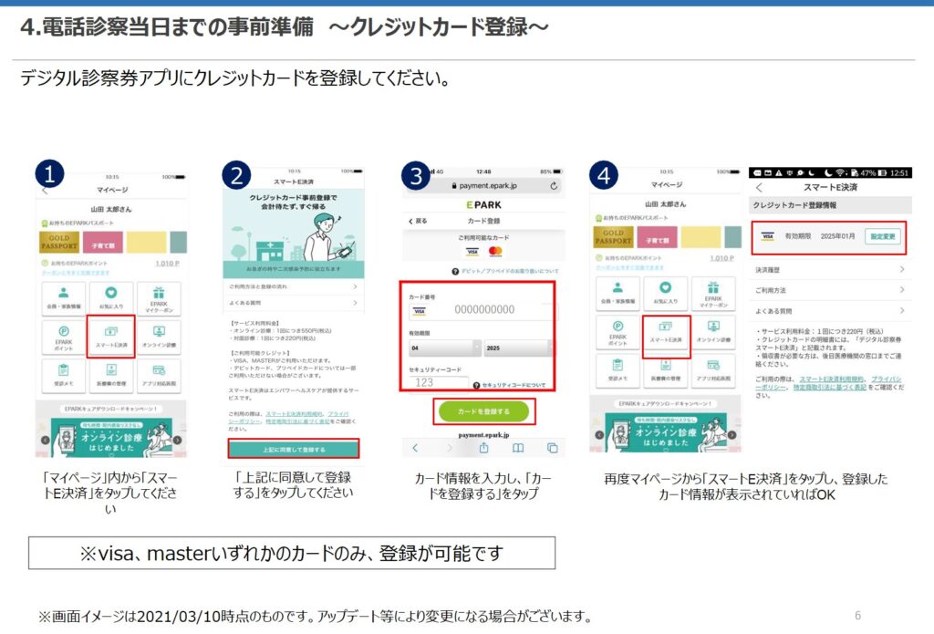Screen dimensions: 934x634
Task: Open アプリ対応施設 tile in step 1 phone
Action: (x=159, y=375)
